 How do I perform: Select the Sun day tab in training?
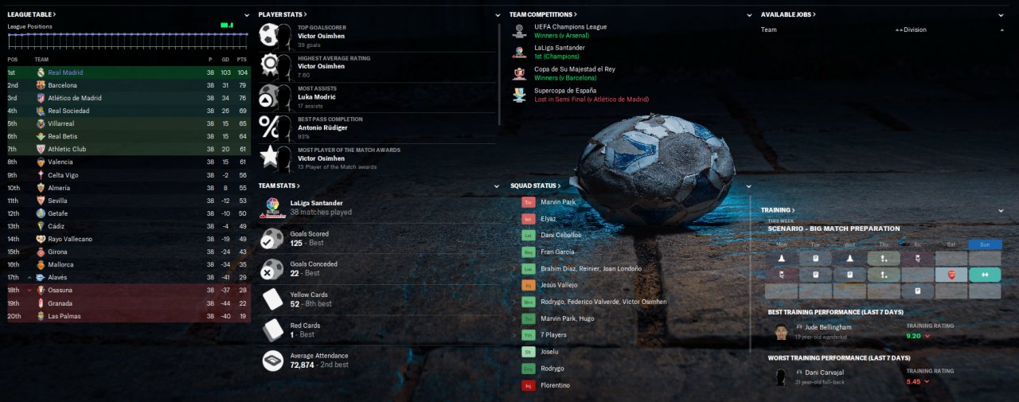[x=985, y=244]
